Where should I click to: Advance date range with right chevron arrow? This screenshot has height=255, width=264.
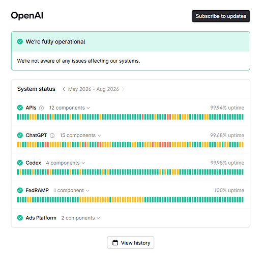coord(123,89)
